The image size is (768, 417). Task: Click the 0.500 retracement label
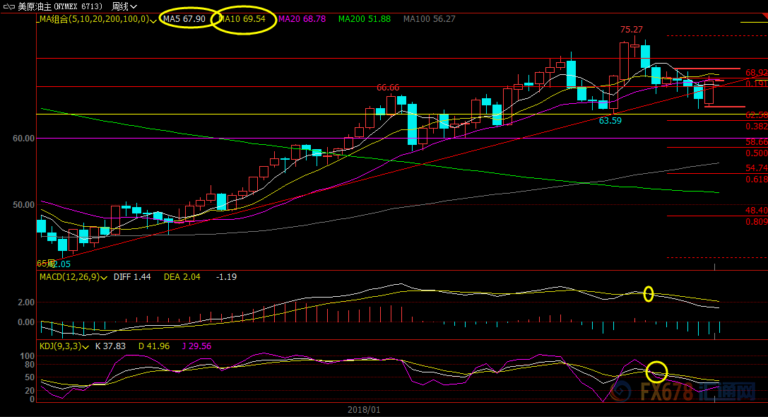[x=756, y=153]
